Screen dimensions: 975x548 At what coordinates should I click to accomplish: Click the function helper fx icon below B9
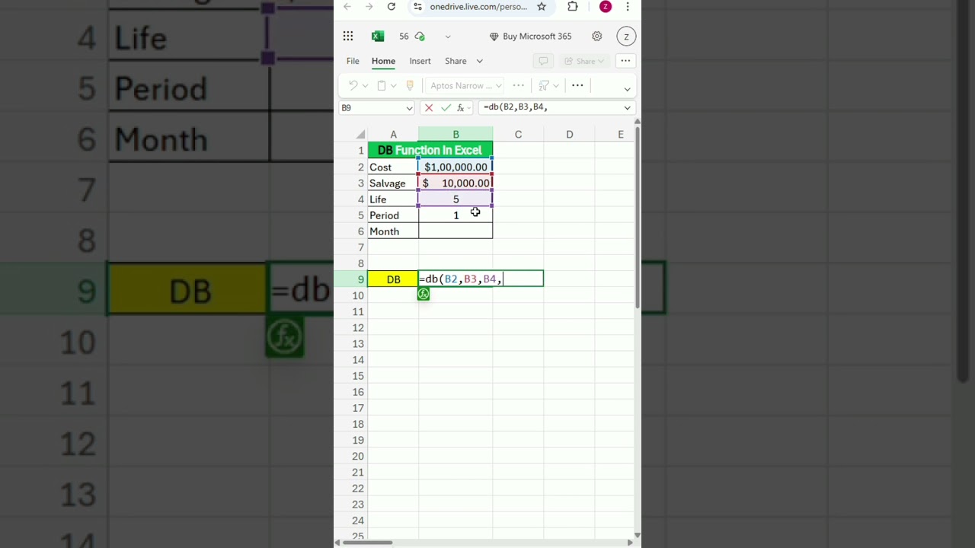(x=424, y=294)
